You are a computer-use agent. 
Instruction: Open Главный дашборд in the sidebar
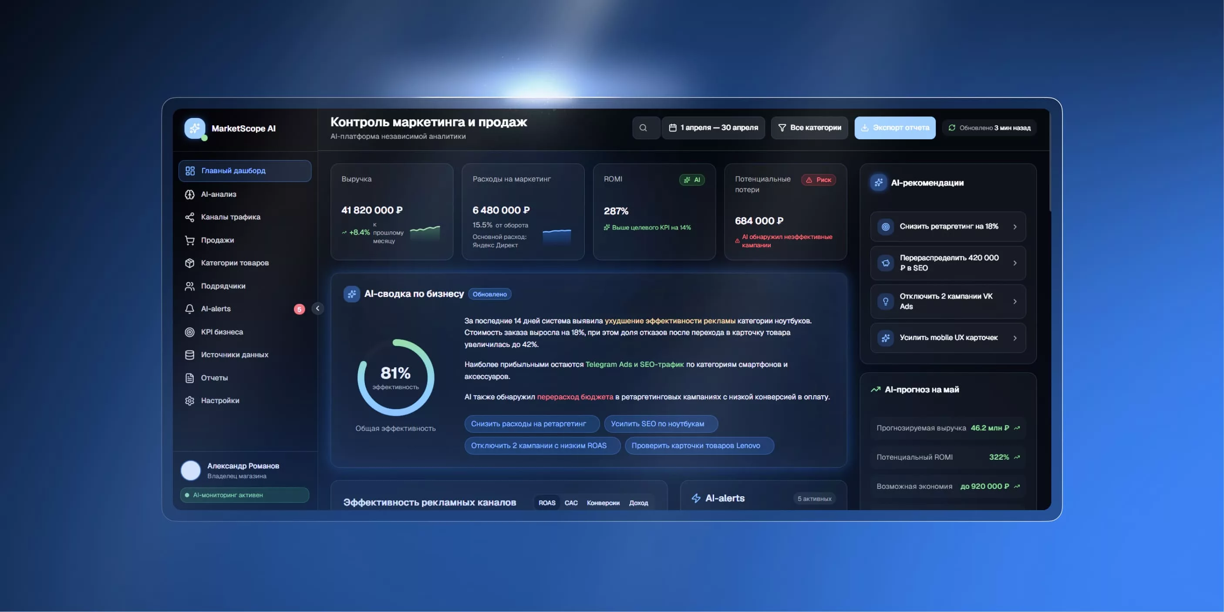tap(245, 171)
